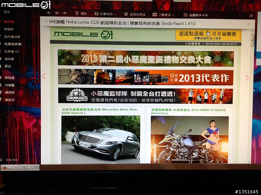
Task: Click the message vertical scrollbar thumb
Action: pos(252,40)
